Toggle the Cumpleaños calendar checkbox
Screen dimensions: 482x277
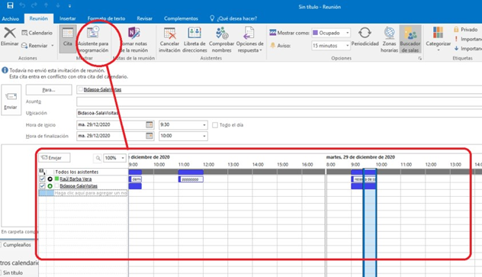tap(1, 245)
